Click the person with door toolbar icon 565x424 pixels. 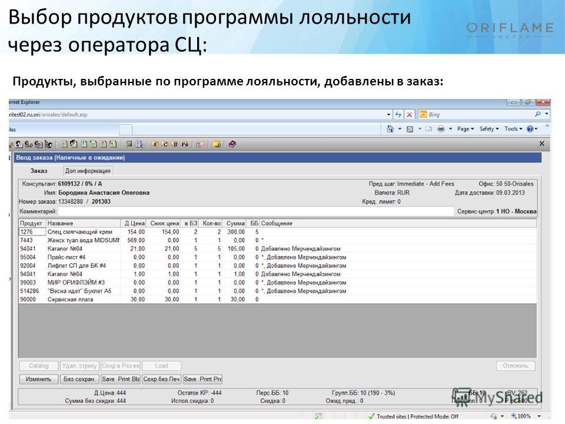point(49,144)
